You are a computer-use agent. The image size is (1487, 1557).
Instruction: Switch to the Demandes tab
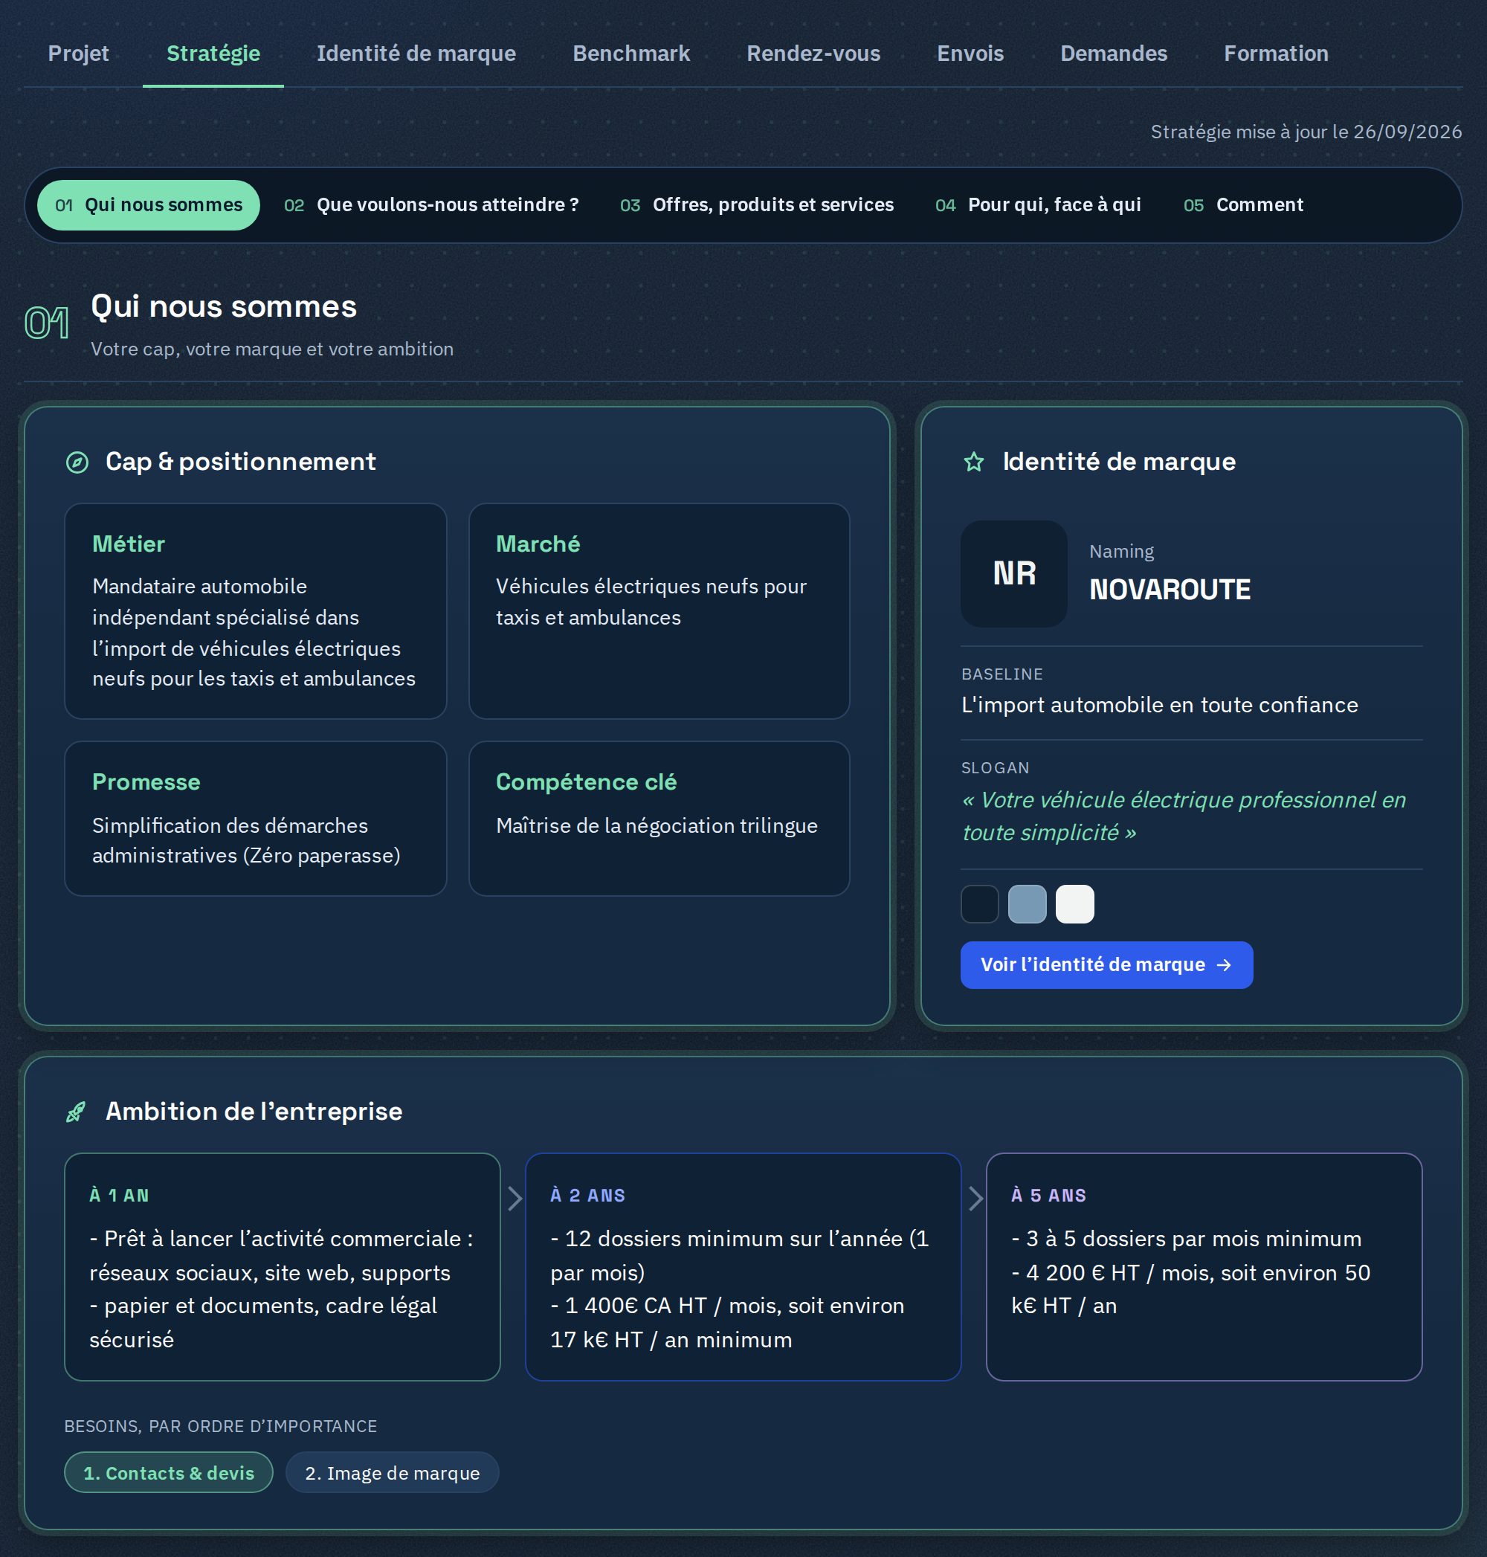1114,53
